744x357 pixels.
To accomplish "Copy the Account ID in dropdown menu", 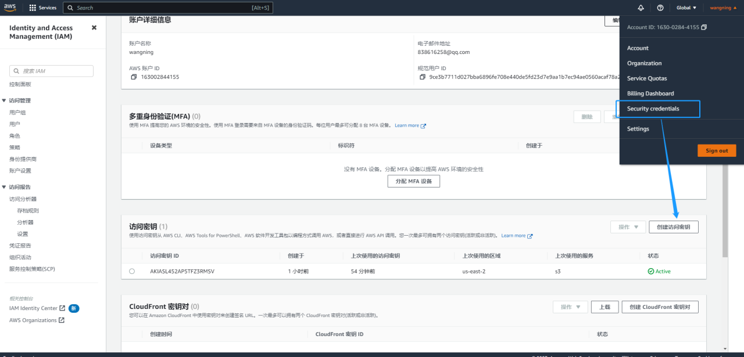I will (704, 27).
